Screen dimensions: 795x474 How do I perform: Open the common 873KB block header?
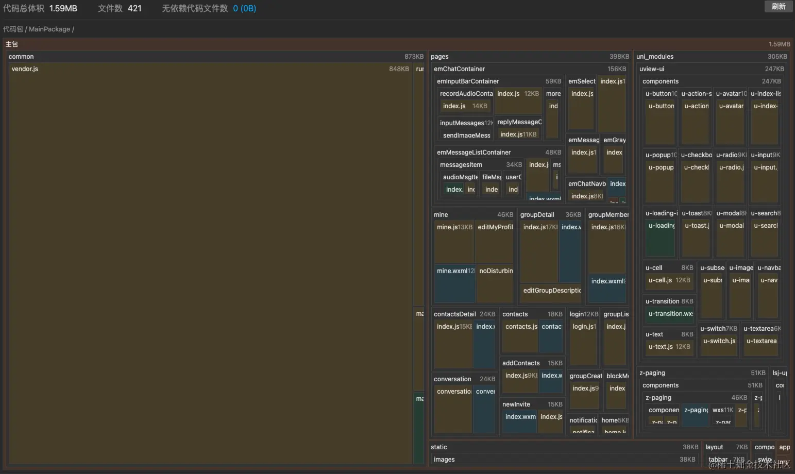[x=216, y=57]
